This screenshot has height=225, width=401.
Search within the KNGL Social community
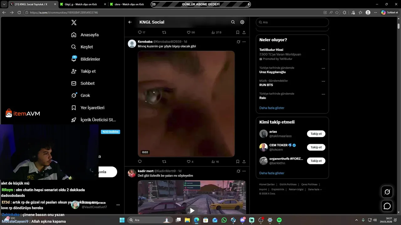tap(233, 22)
